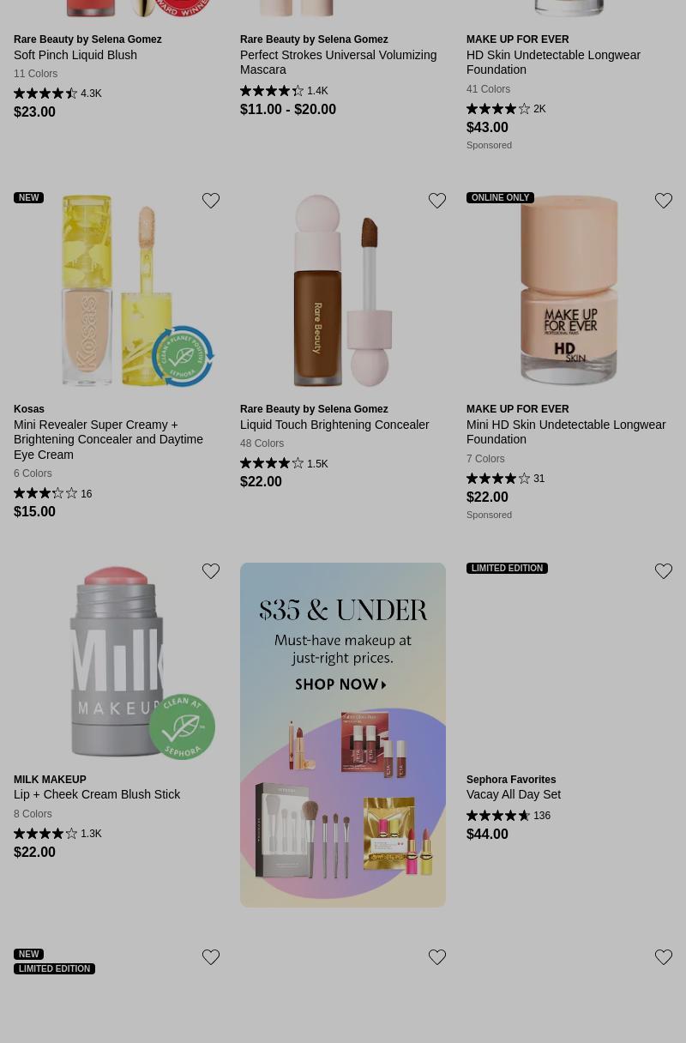Open Lip + Cheek Cream Blush Stick link
The image size is (686, 1043).
[97, 794]
